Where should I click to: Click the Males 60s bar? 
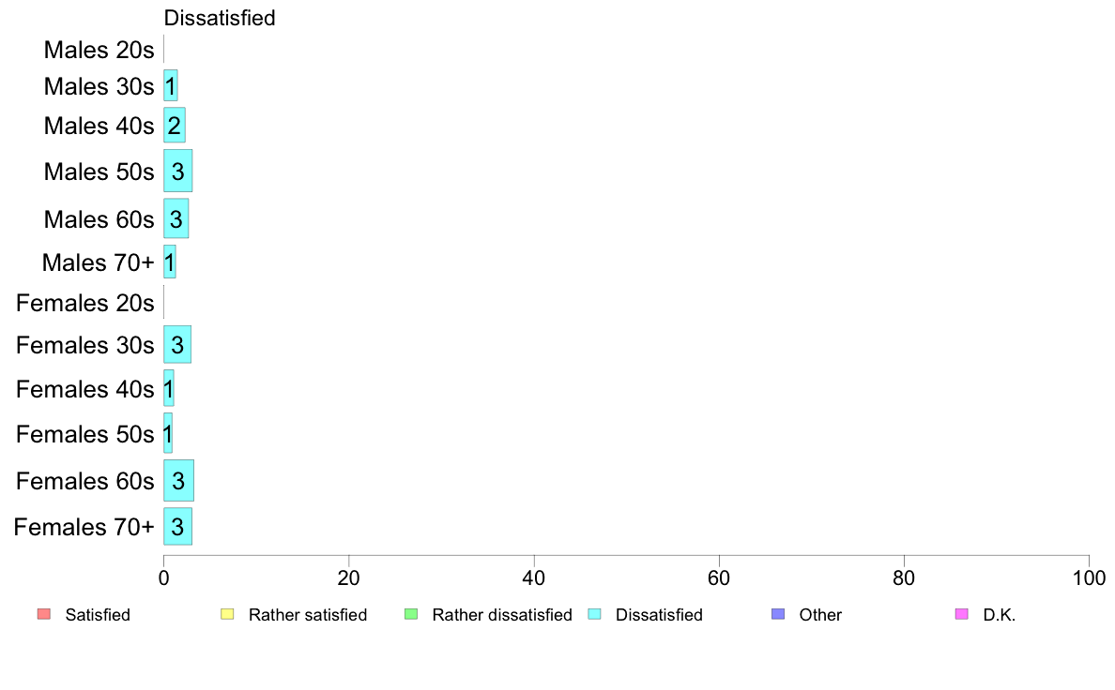pos(176,218)
